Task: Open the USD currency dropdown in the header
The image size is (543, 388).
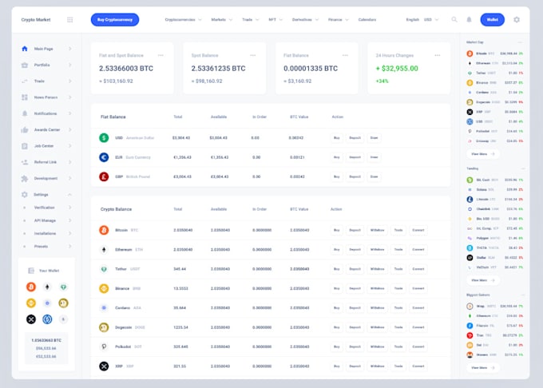Action: click(x=431, y=20)
